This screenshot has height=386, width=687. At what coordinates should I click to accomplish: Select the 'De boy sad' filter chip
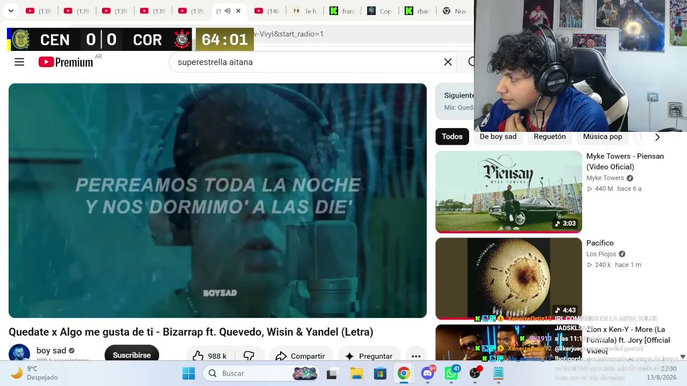pyautogui.click(x=498, y=137)
